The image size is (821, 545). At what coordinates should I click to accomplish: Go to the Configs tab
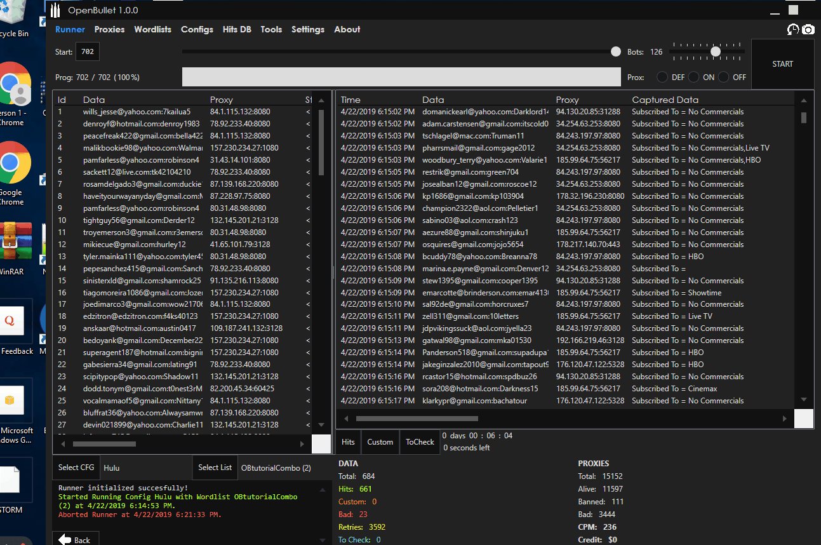coord(197,29)
